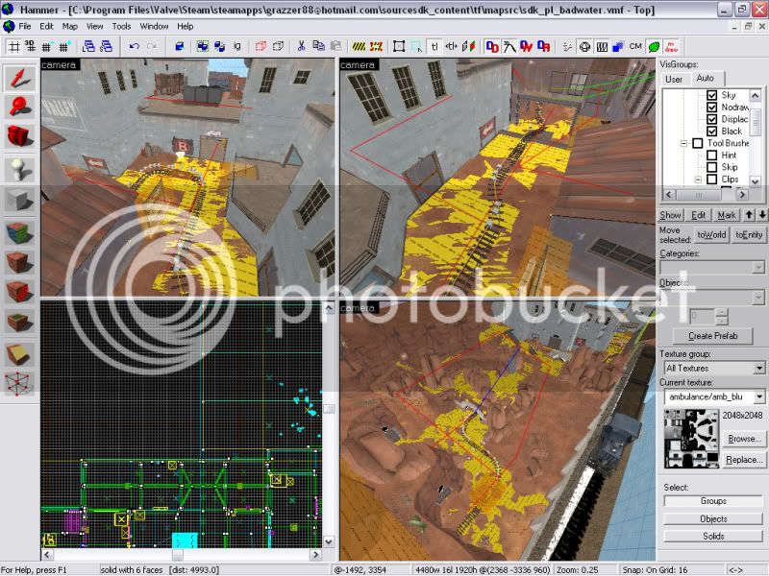Check the Clips visgroup checkbox
This screenshot has height=576, width=769.
coord(711,180)
